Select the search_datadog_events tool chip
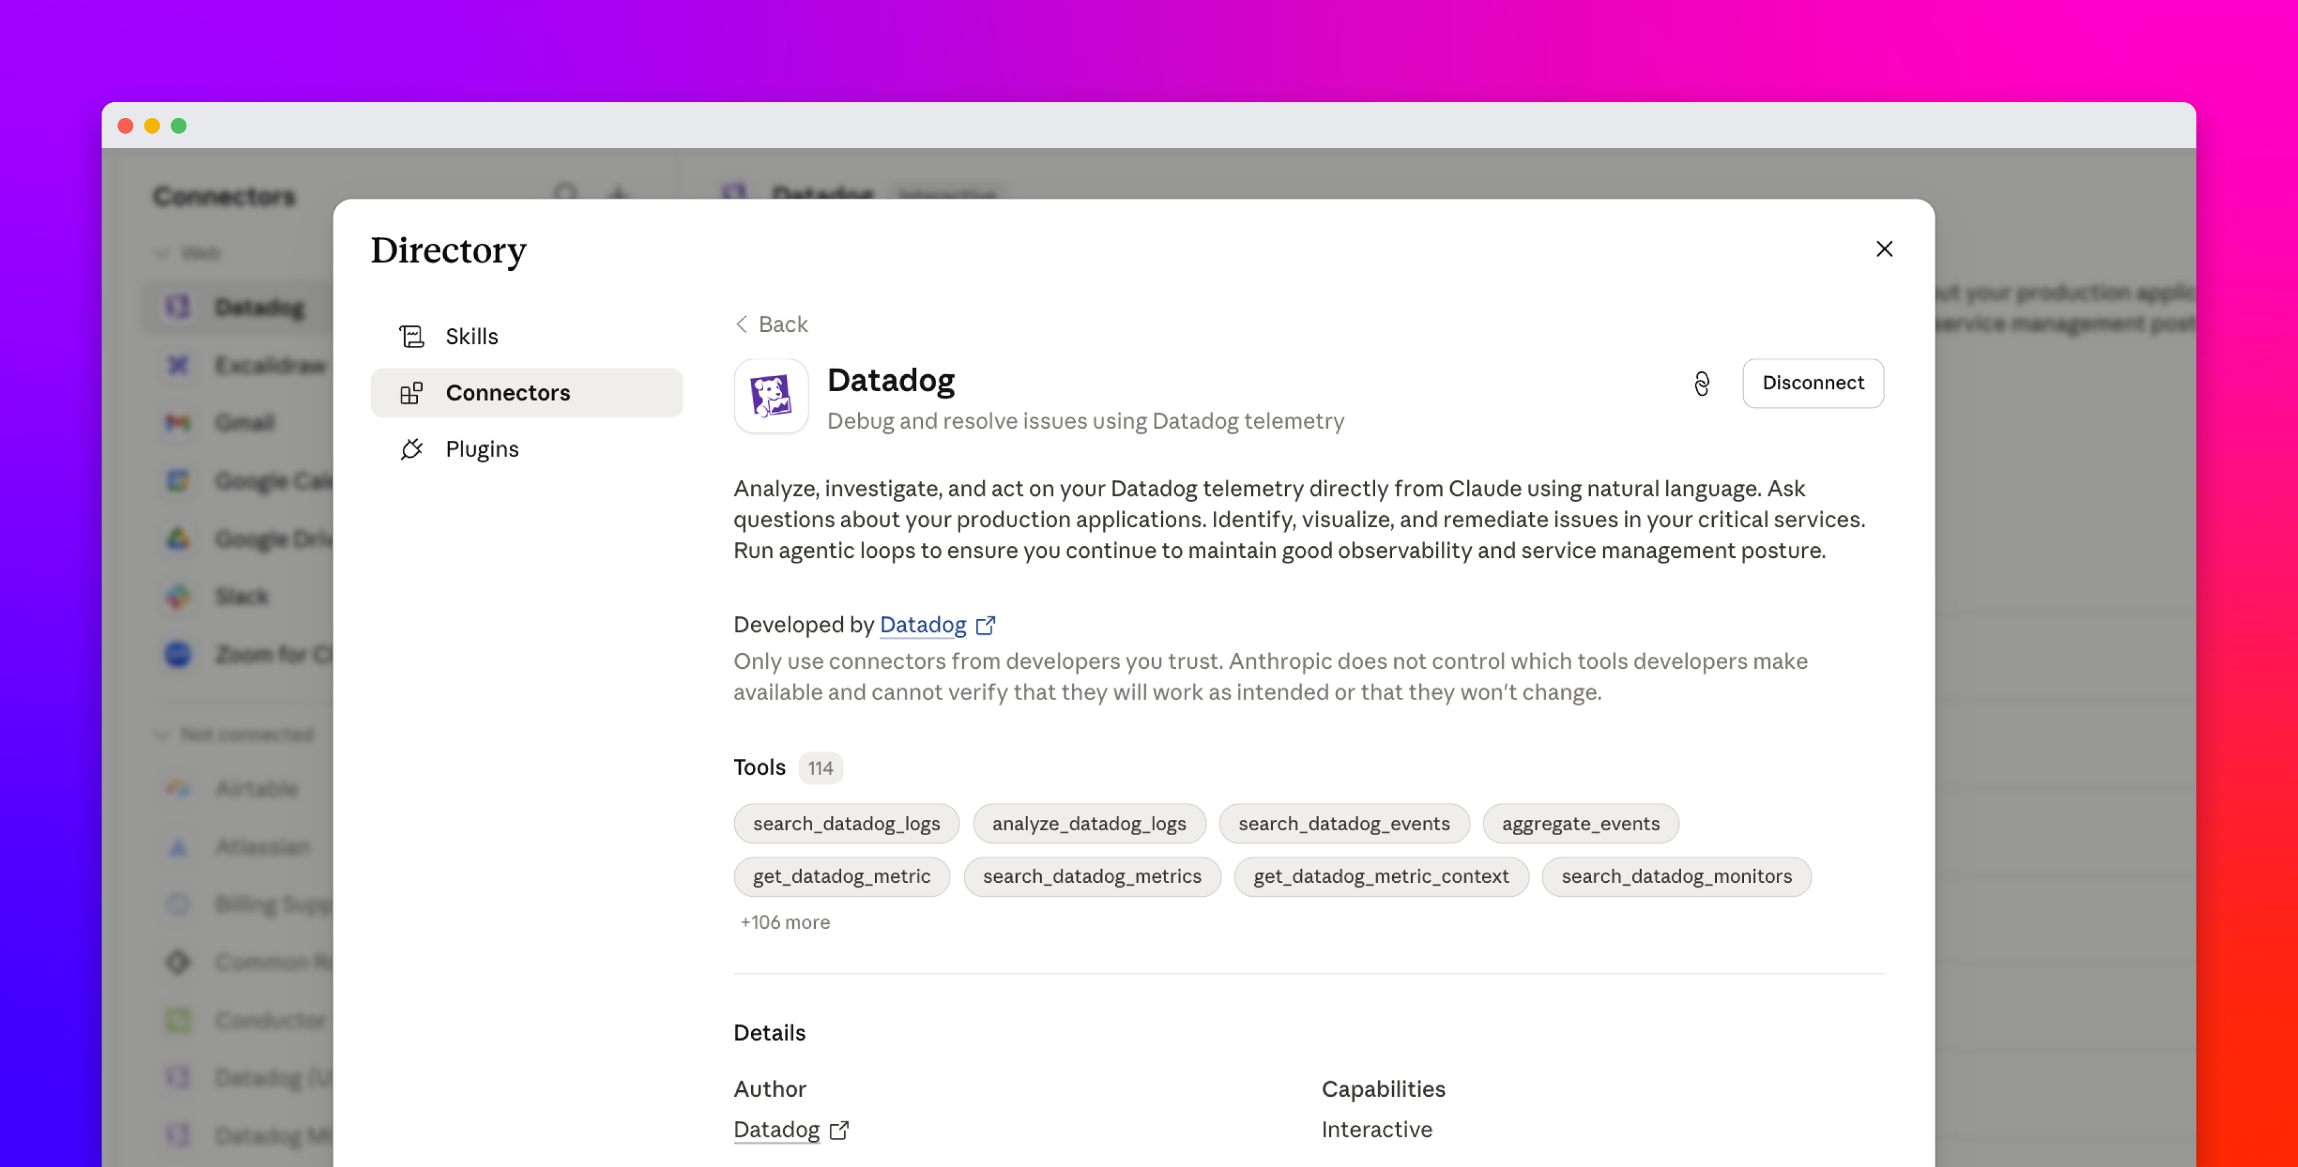The width and height of the screenshot is (2298, 1167). click(1344, 824)
